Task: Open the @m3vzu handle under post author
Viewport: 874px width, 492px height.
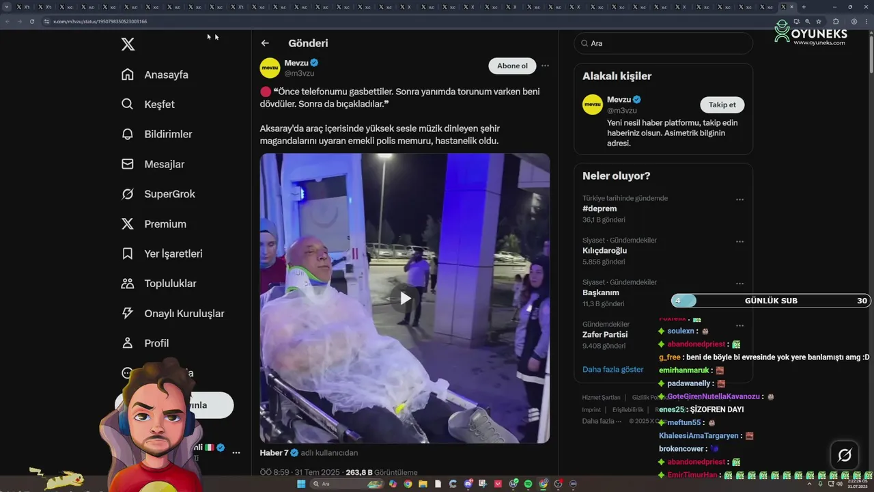Action: (299, 73)
